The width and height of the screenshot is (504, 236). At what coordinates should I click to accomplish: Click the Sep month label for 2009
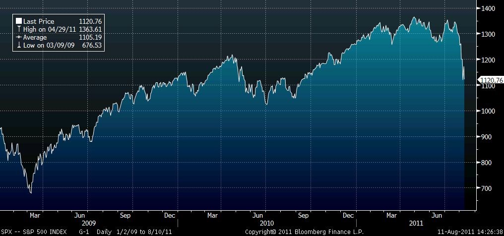(x=125, y=216)
